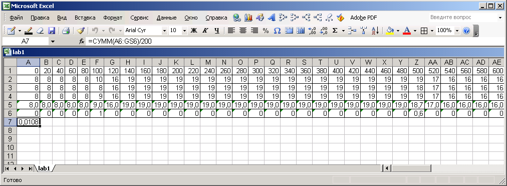Click the Increase Decimal icon

click(312, 31)
